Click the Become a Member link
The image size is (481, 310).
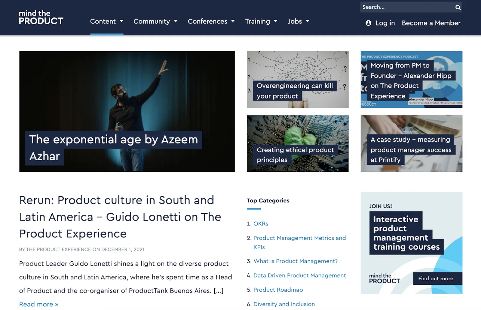[x=431, y=23]
